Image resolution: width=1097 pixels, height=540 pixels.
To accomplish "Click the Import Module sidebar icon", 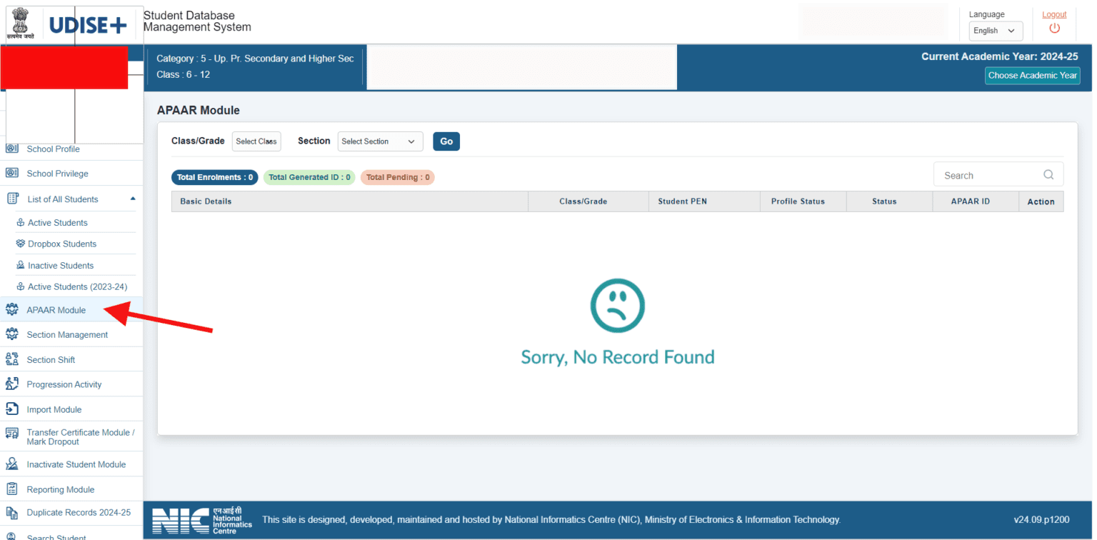I will click(11, 409).
